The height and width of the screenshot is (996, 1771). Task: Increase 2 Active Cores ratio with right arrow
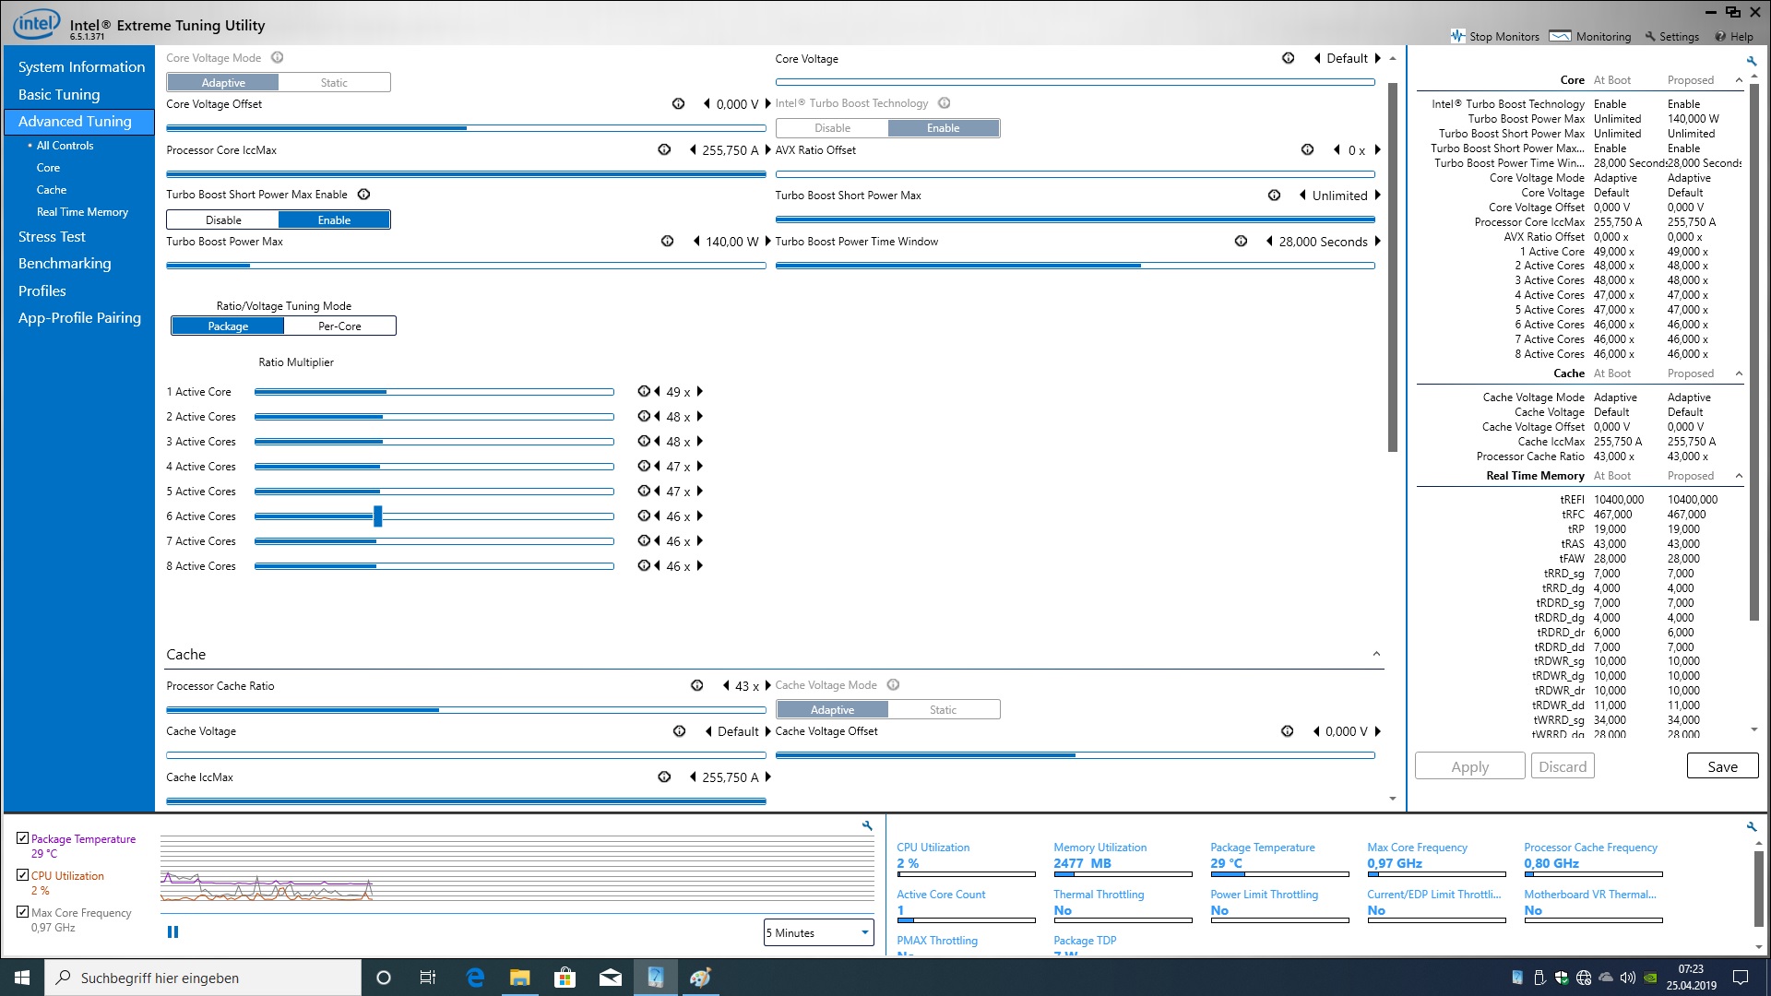699,417
